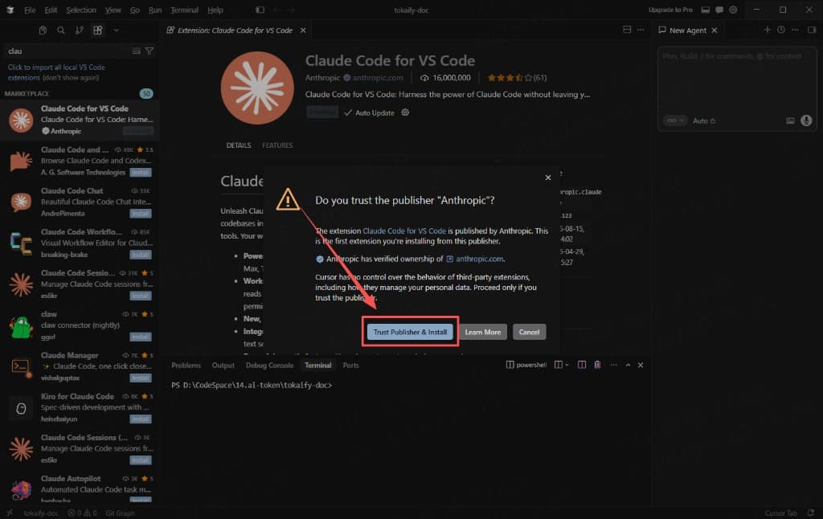The width and height of the screenshot is (823, 519).
Task: Open Cursor settings gear in title bar
Action: (733, 10)
